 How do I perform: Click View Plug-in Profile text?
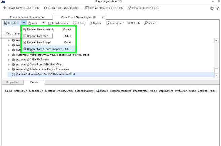(145, 8)
